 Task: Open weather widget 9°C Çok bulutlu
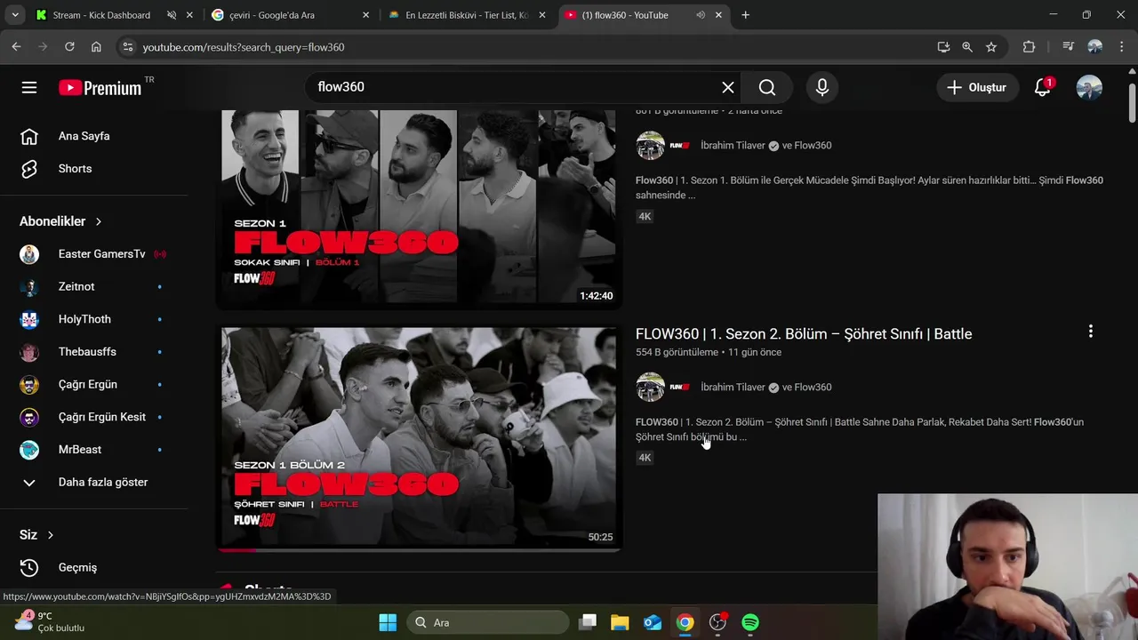coord(50,621)
